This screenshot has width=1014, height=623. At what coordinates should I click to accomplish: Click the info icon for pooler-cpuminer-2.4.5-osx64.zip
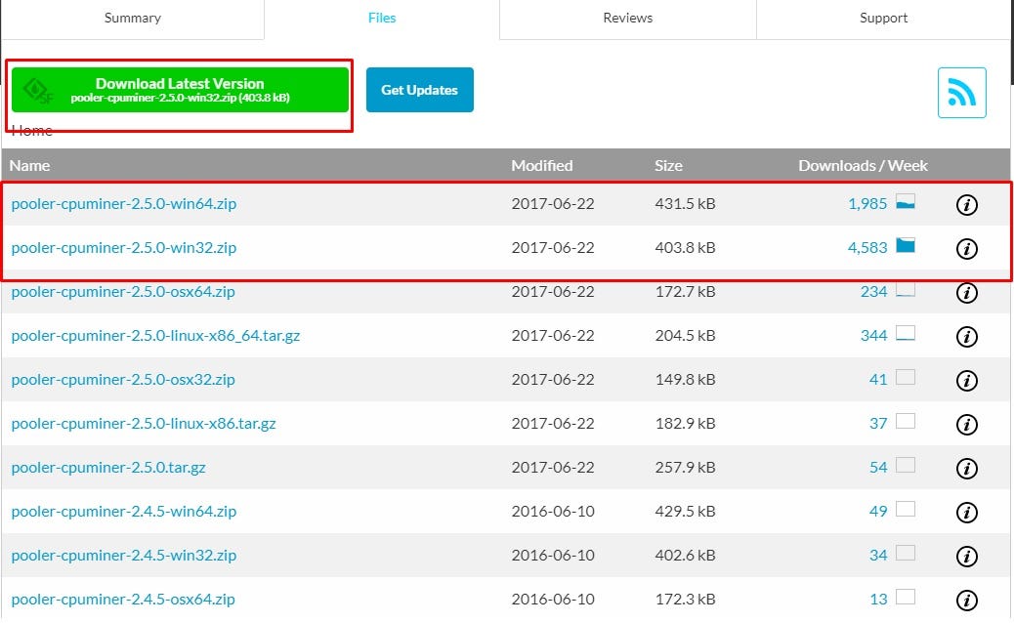tap(967, 601)
